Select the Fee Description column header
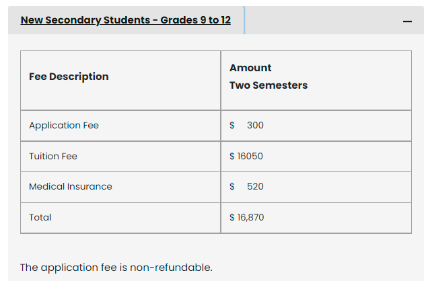 (69, 77)
